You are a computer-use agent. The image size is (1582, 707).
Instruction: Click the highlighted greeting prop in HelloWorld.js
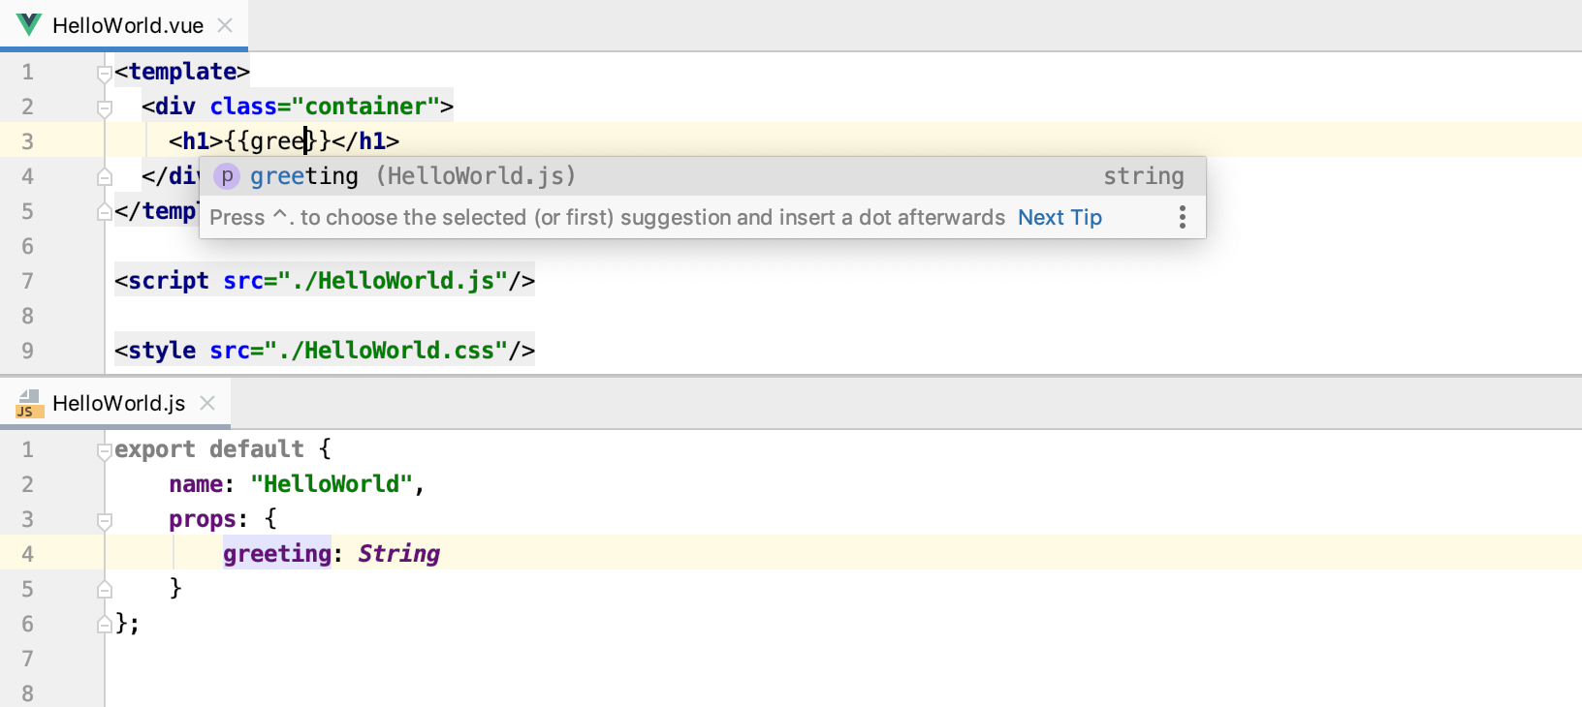(x=277, y=554)
